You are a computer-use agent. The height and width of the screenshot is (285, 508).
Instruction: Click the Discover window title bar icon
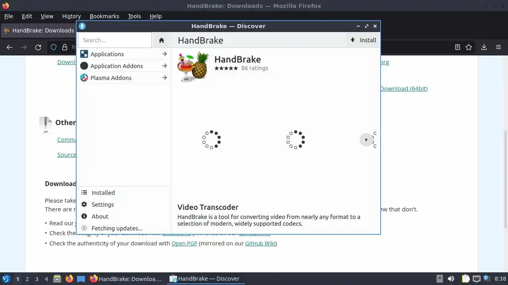tap(82, 26)
